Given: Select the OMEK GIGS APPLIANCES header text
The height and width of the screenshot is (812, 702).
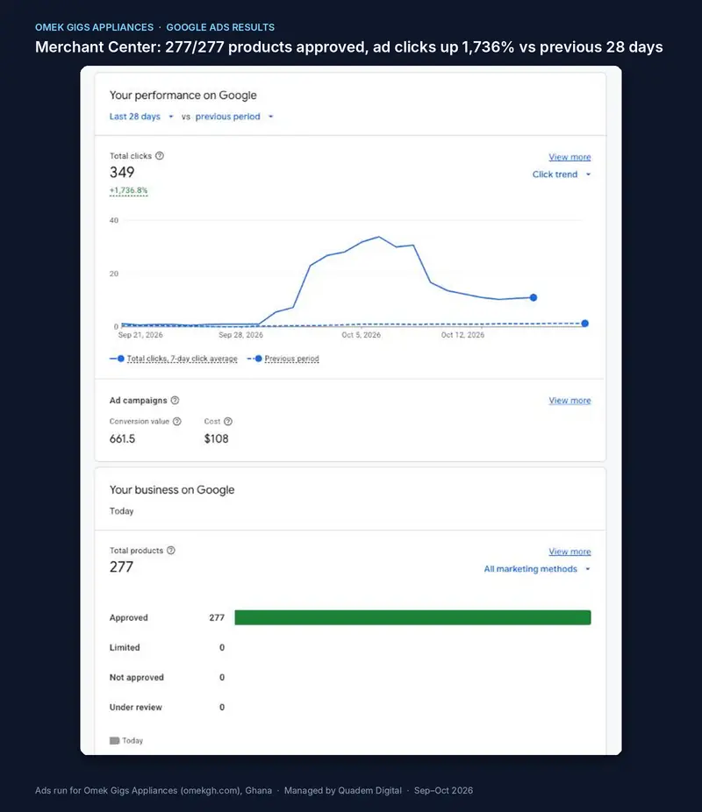Looking at the screenshot, I should tap(94, 27).
